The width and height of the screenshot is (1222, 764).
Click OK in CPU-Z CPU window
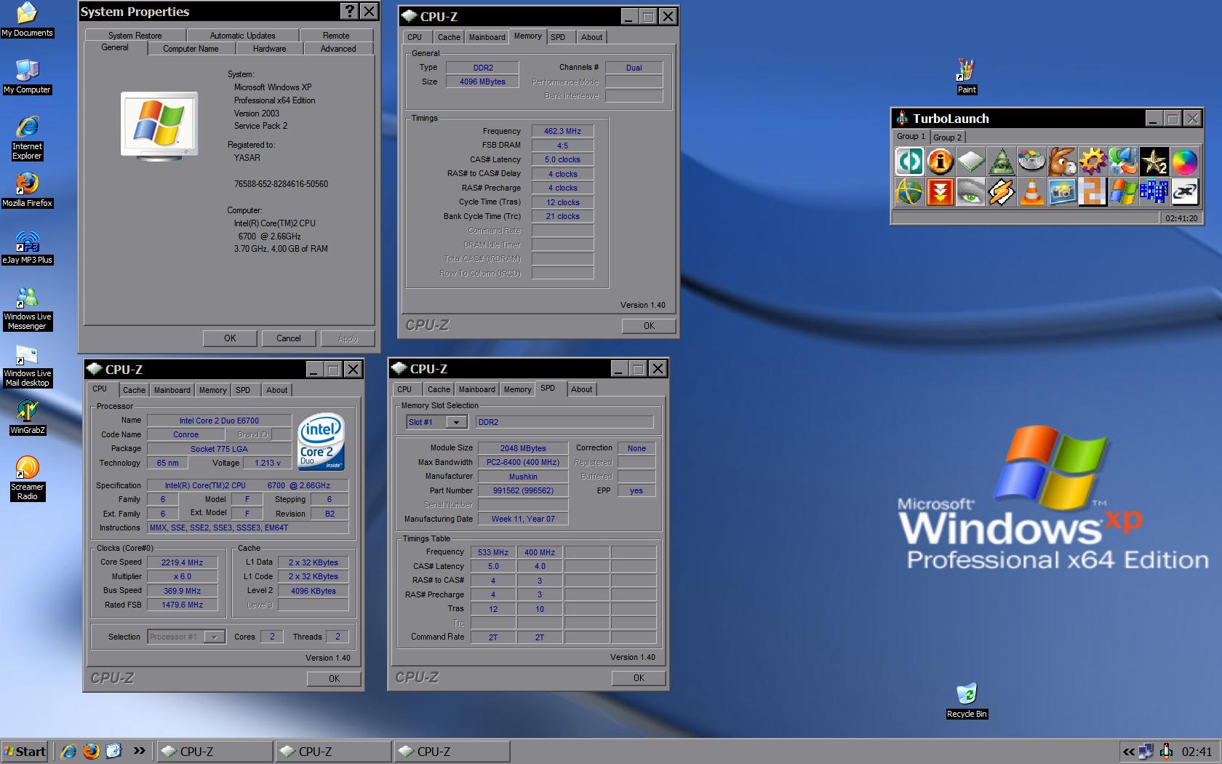334,679
